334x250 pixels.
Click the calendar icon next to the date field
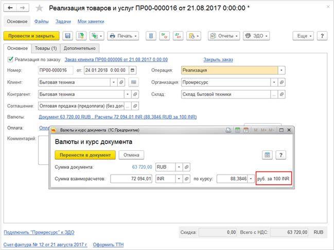(133, 70)
